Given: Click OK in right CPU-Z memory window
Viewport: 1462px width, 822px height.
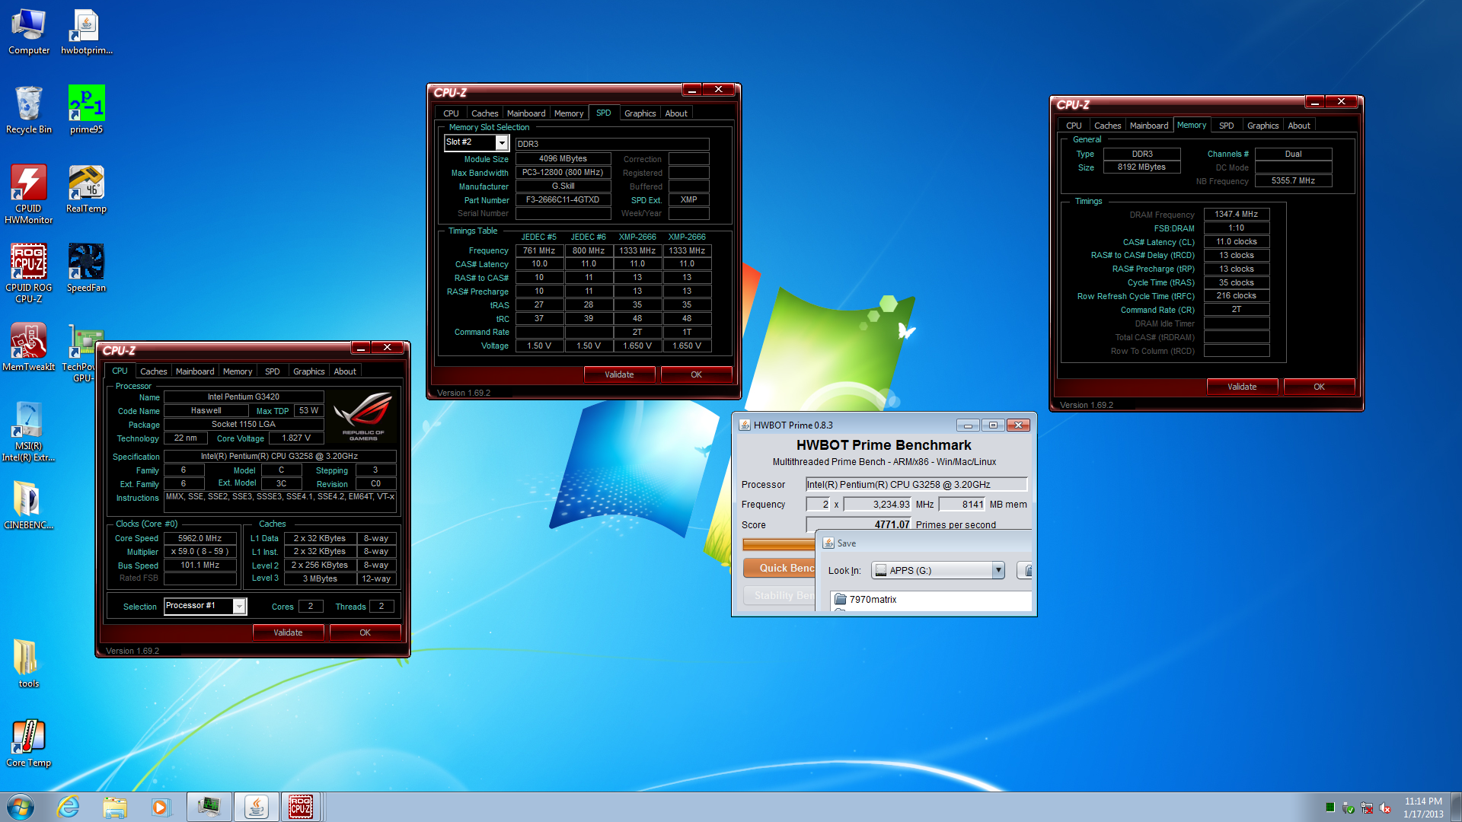Looking at the screenshot, I should point(1319,387).
